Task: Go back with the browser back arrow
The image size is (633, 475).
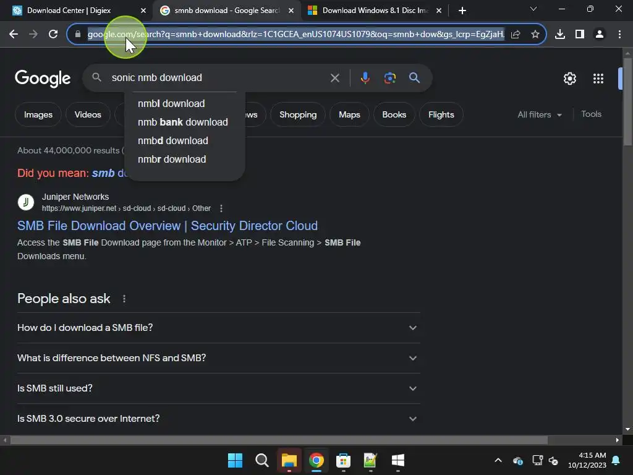Action: click(x=14, y=35)
